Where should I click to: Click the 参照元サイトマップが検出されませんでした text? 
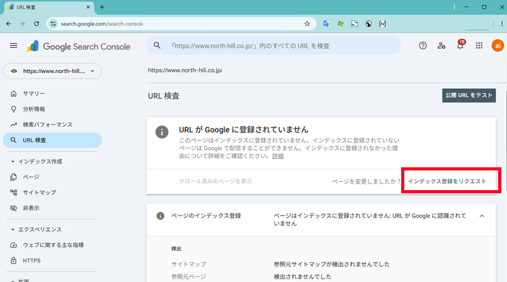(331, 264)
